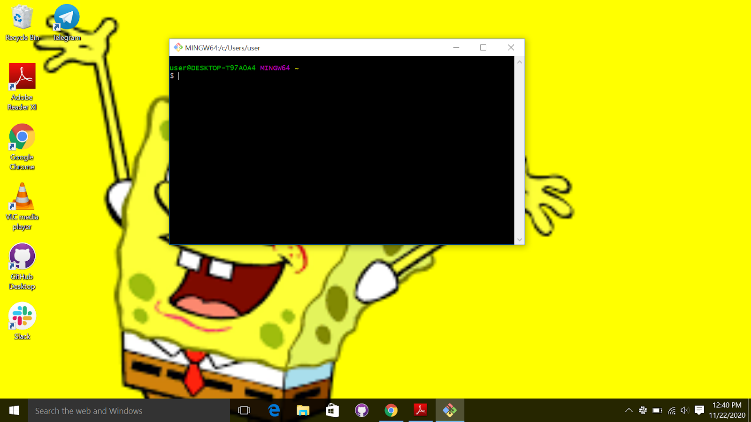The height and width of the screenshot is (422, 751).
Task: Switch to Chrome in the taskbar
Action: (391, 411)
